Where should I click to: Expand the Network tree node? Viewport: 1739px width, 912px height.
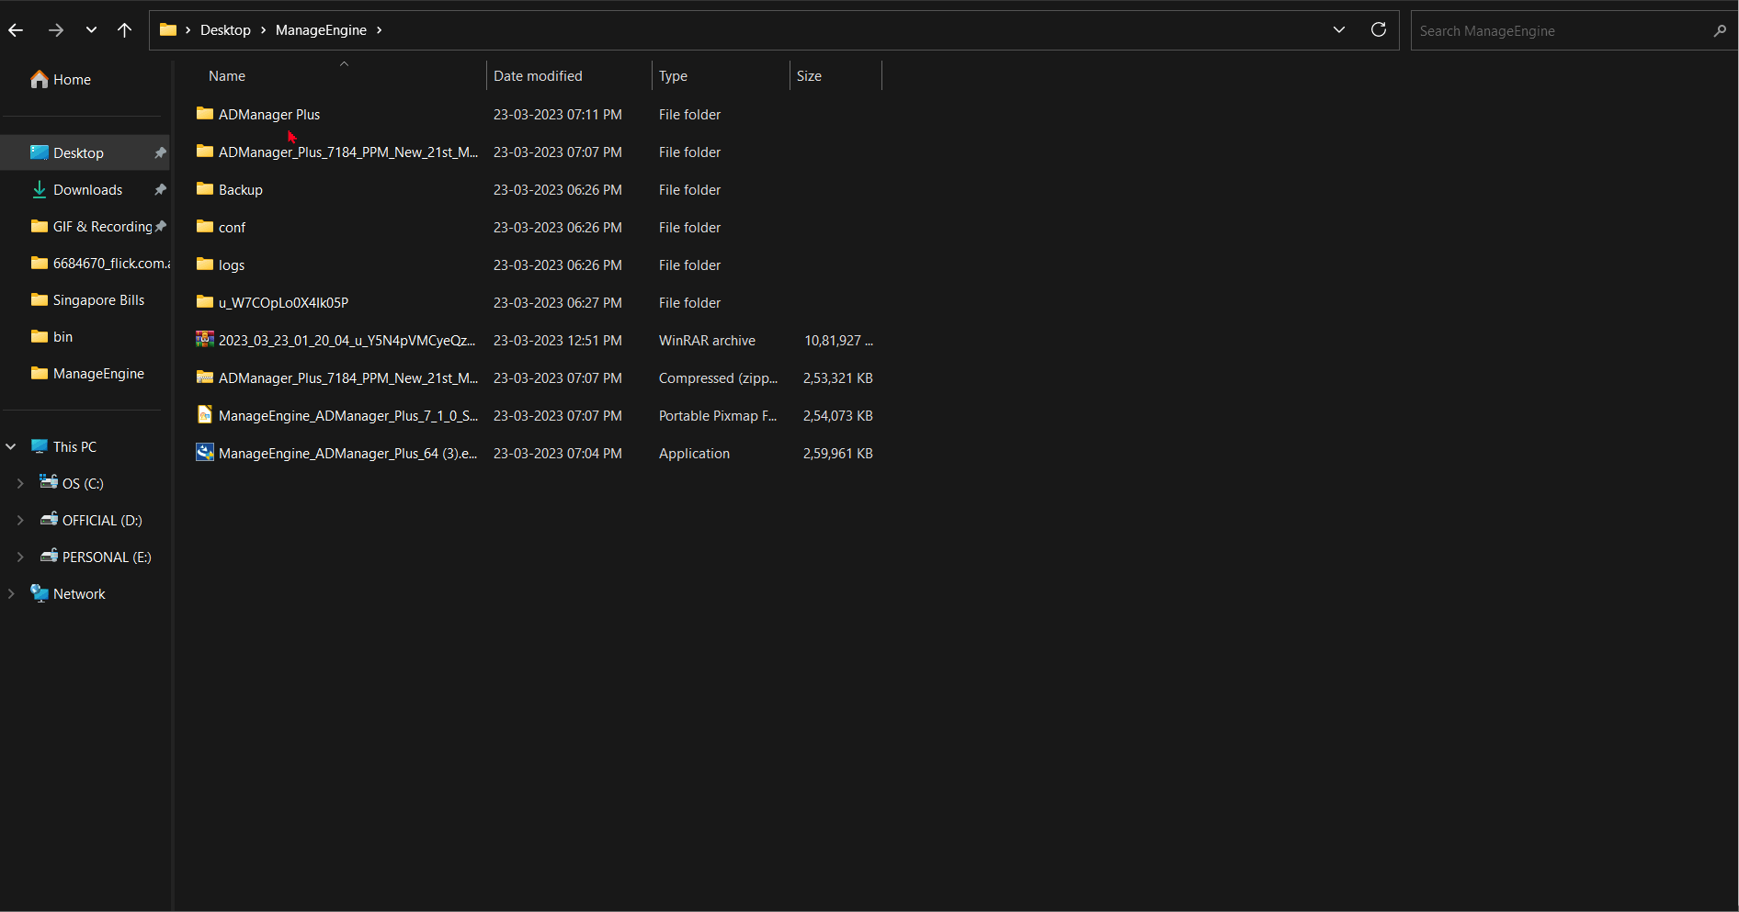tap(11, 594)
